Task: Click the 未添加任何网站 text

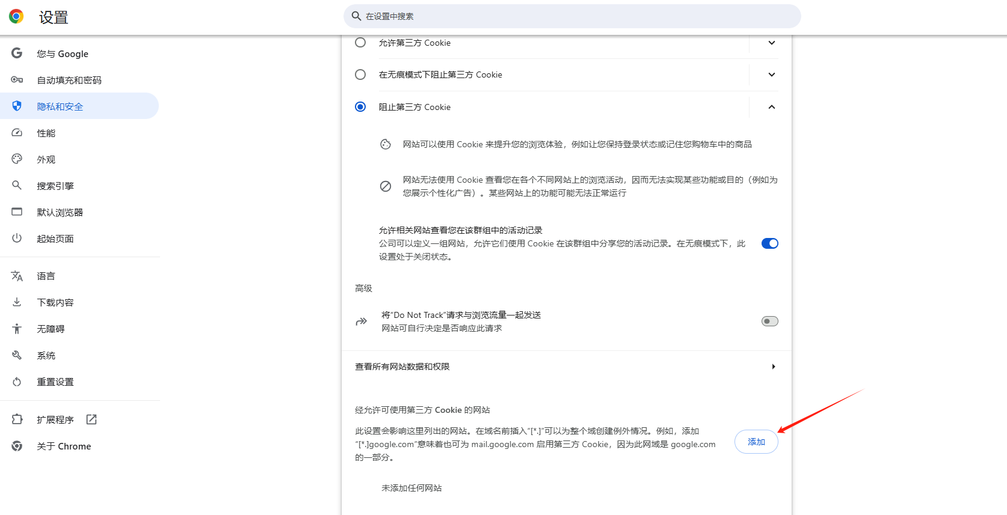Action: (x=411, y=488)
